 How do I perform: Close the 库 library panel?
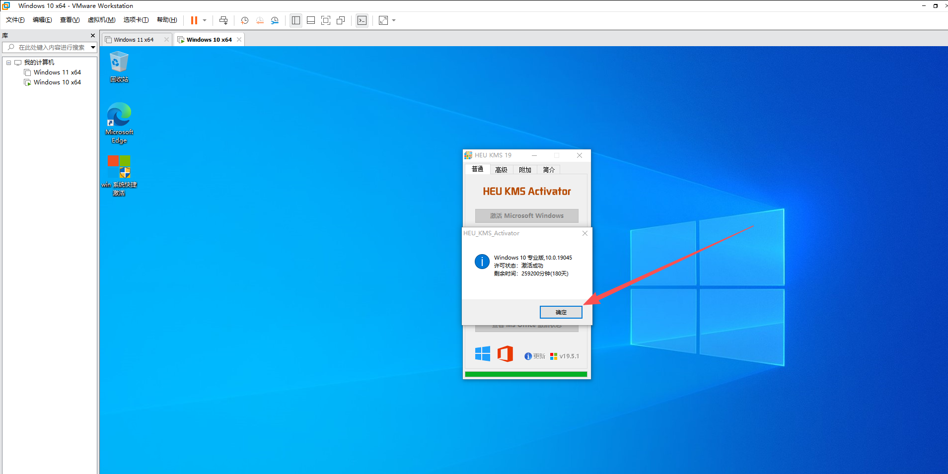pyautogui.click(x=93, y=36)
